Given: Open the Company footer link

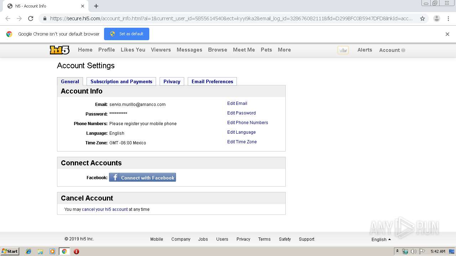Looking at the screenshot, I should (x=181, y=239).
